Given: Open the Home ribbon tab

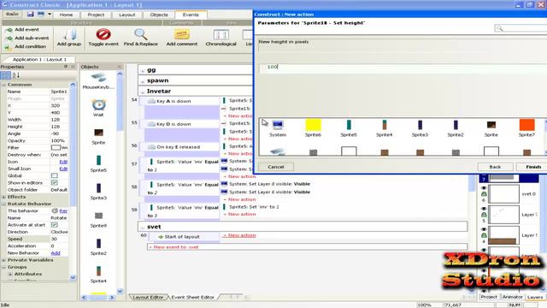Looking at the screenshot, I should pyautogui.click(x=66, y=15).
